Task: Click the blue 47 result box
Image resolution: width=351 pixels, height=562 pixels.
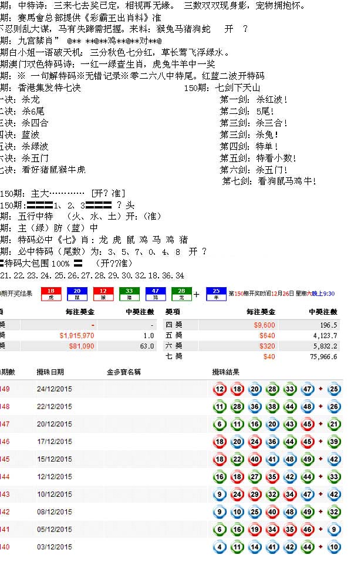Action: click(156, 294)
